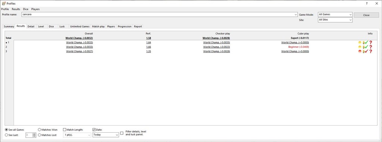The width and height of the screenshot is (382, 142).
Task: Click the green checkmark icon in row 2
Action: click(x=366, y=47)
